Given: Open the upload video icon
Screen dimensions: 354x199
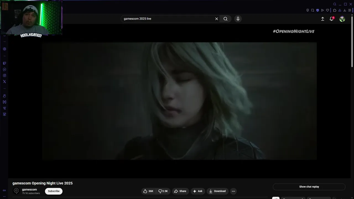Looking at the screenshot, I should (322, 19).
